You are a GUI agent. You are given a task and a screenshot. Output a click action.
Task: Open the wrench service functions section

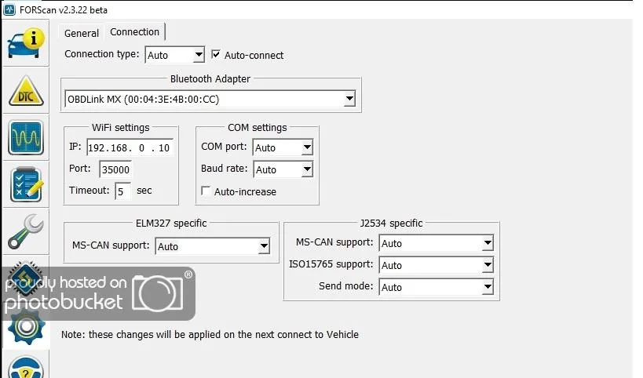[x=26, y=231]
